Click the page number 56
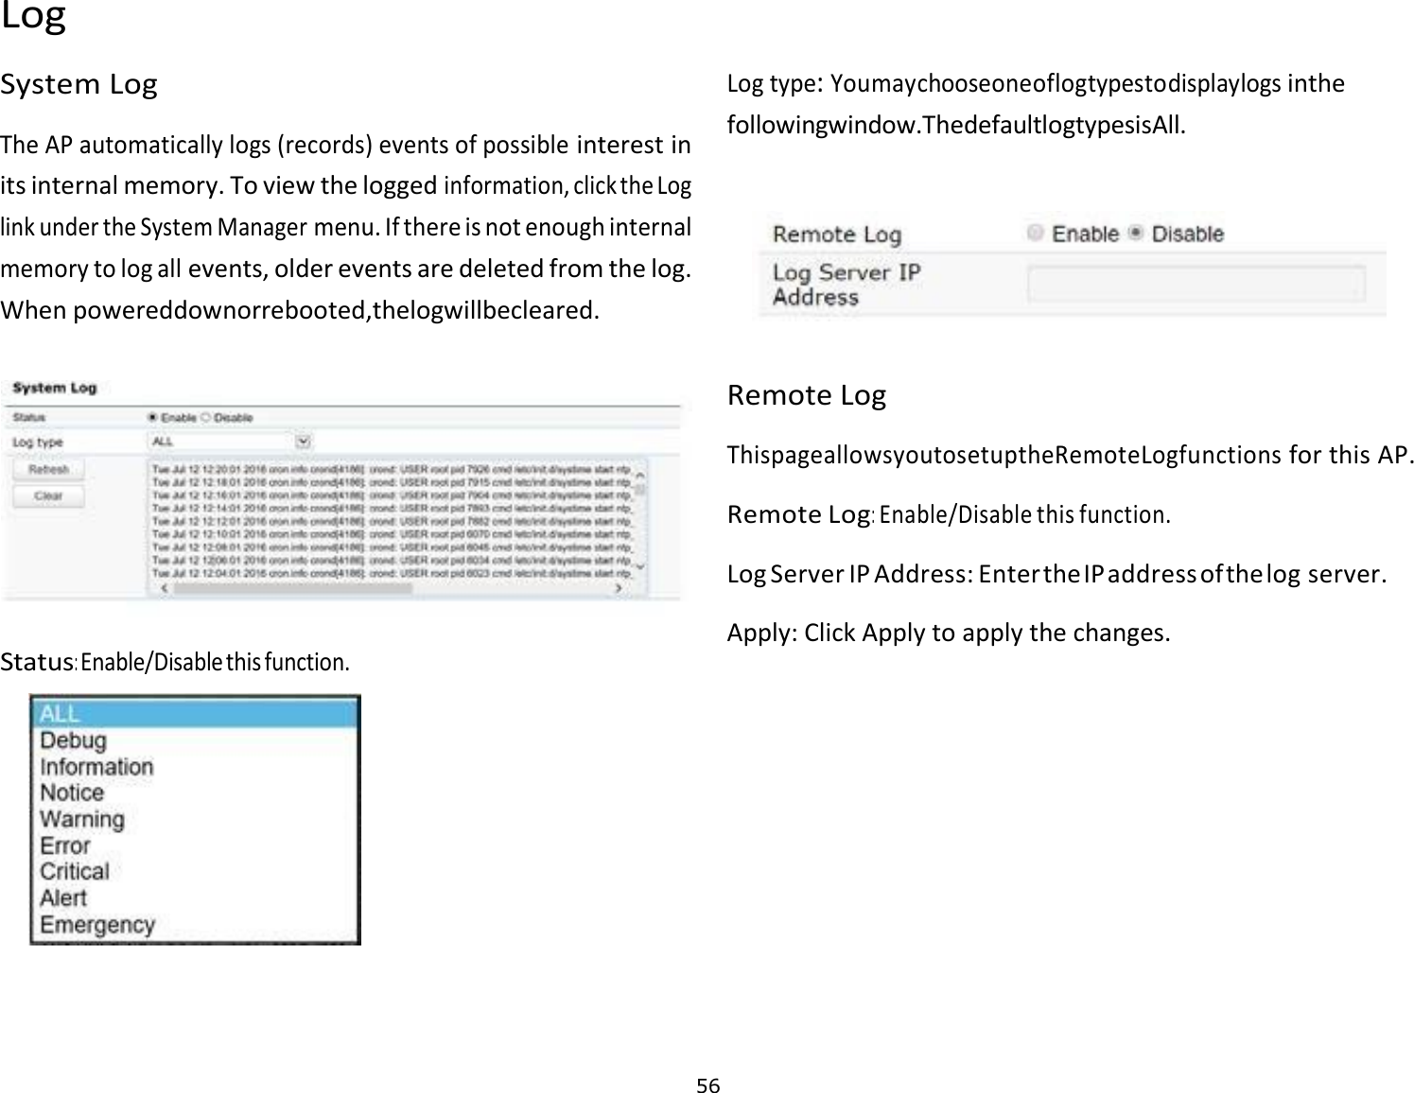This screenshot has width=1414, height=1093. tap(707, 1085)
